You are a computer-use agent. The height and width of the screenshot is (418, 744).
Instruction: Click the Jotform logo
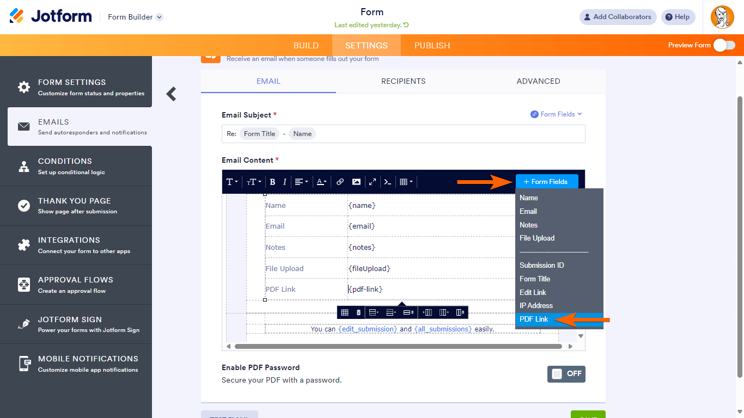click(51, 16)
